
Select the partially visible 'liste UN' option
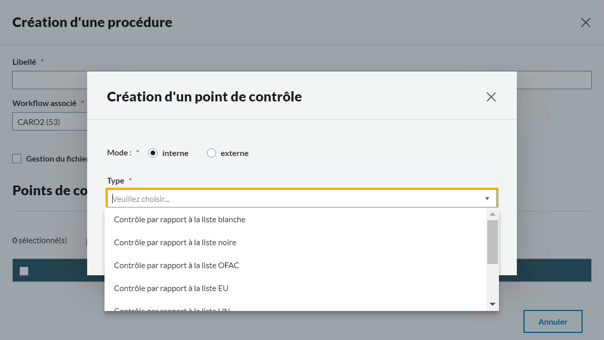click(x=172, y=309)
